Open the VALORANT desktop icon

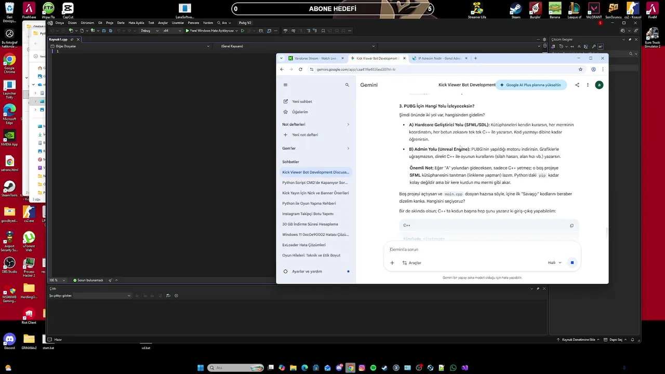[593, 10]
